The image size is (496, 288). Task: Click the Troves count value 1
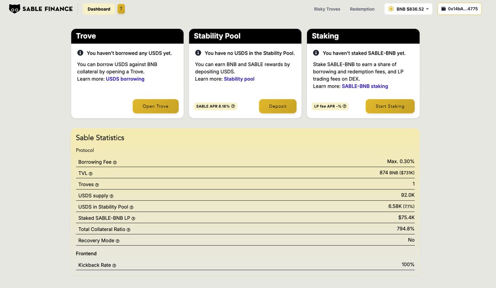click(413, 184)
